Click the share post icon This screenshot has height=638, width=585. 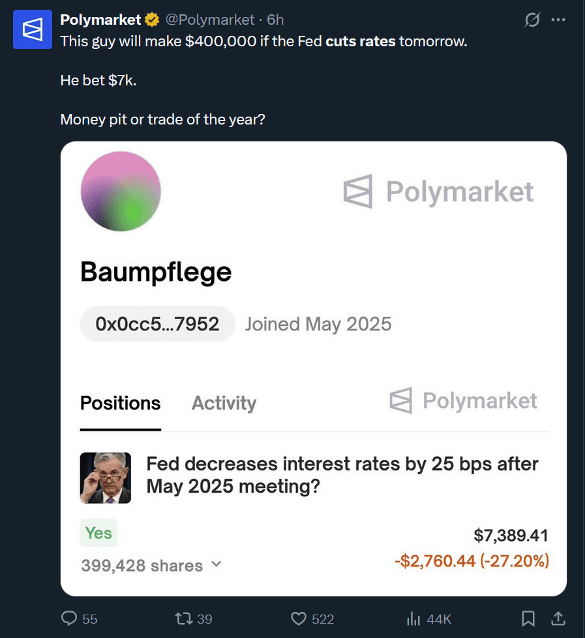[558, 618]
